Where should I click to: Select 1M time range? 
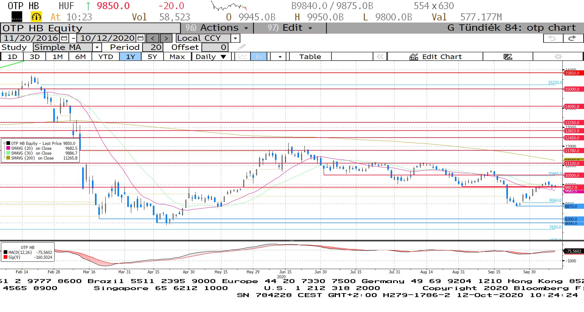click(x=58, y=57)
